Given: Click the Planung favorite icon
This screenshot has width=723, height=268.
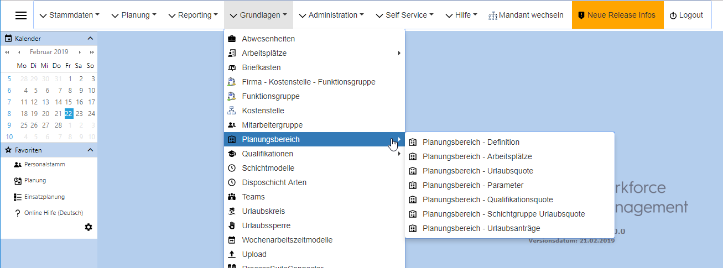Looking at the screenshot, I should 18,181.
